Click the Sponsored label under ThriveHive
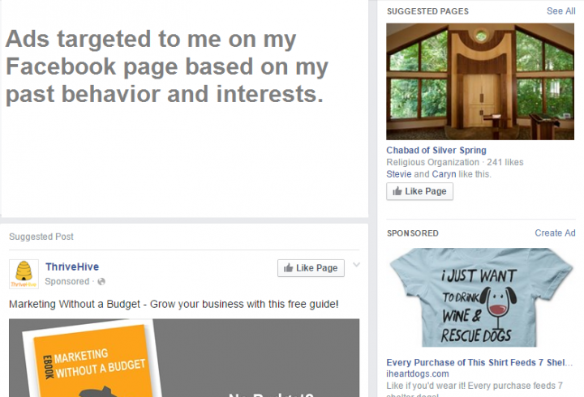 click(67, 282)
